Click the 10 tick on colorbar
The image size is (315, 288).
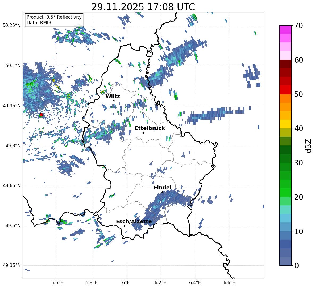(299, 231)
